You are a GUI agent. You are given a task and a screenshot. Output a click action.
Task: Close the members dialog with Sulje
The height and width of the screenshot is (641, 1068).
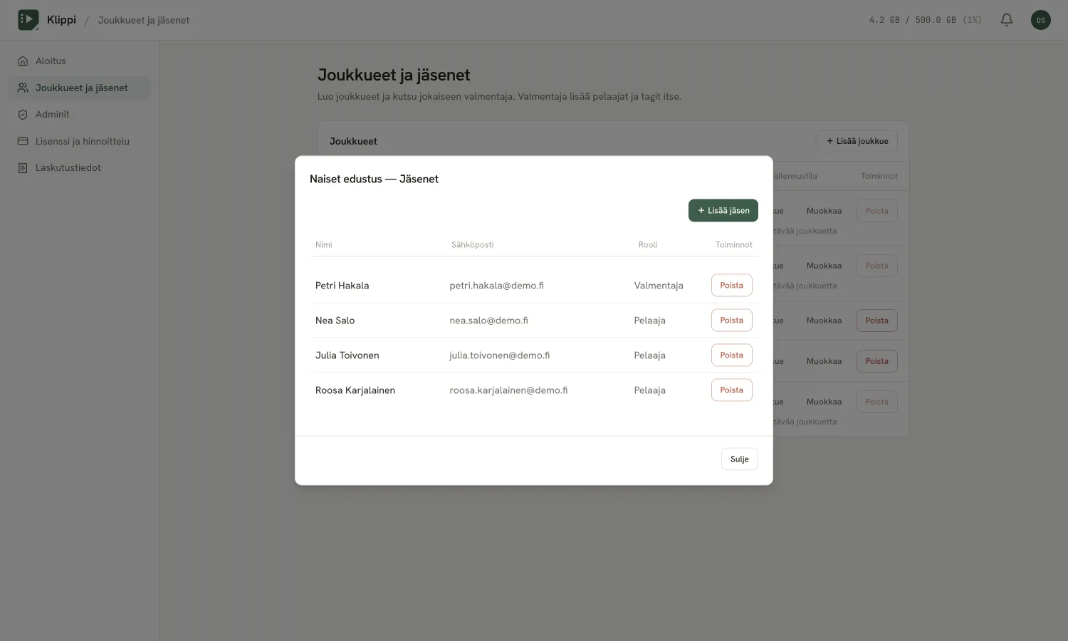(740, 459)
